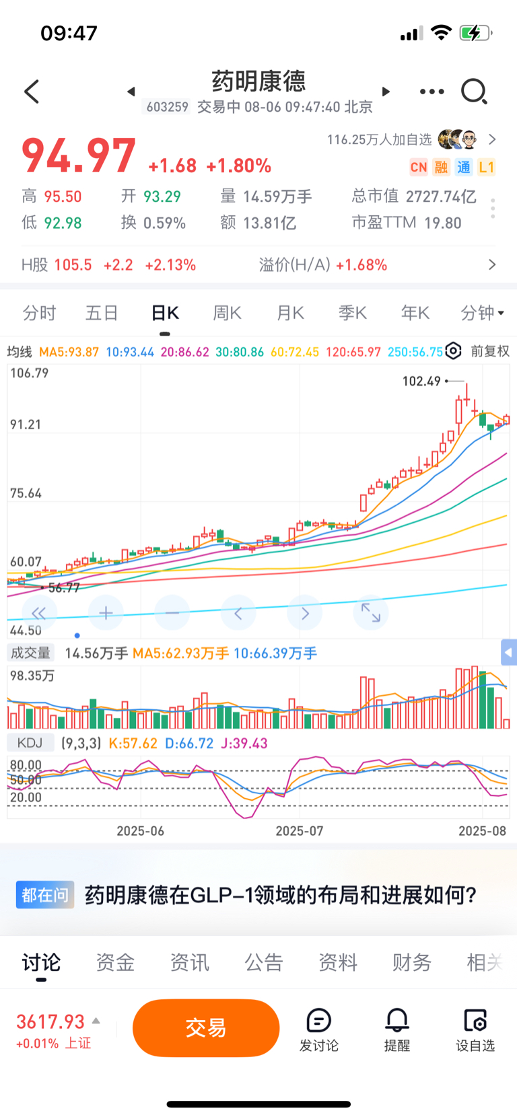Viewport: 517px width, 1119px height.
Task: Select the 日K chart tab
Action: click(x=165, y=313)
